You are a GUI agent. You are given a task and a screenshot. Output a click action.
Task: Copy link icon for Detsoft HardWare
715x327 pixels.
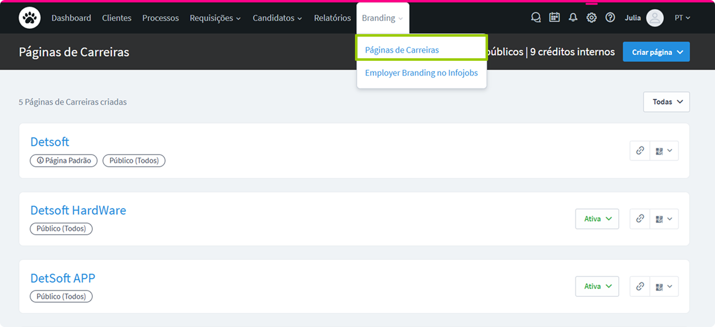tap(640, 219)
